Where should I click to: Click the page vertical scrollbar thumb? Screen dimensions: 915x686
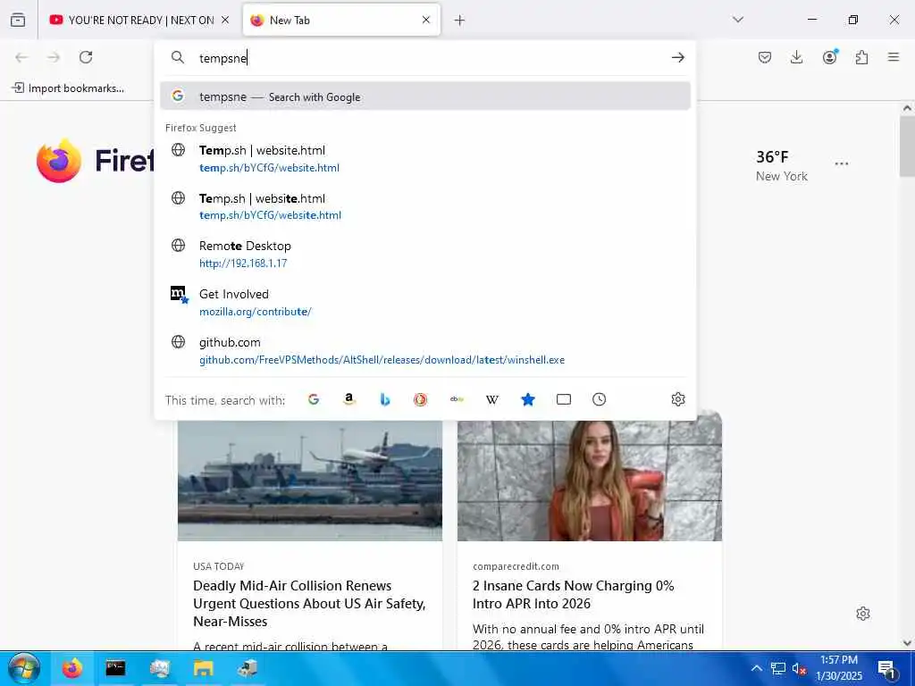tap(908, 146)
